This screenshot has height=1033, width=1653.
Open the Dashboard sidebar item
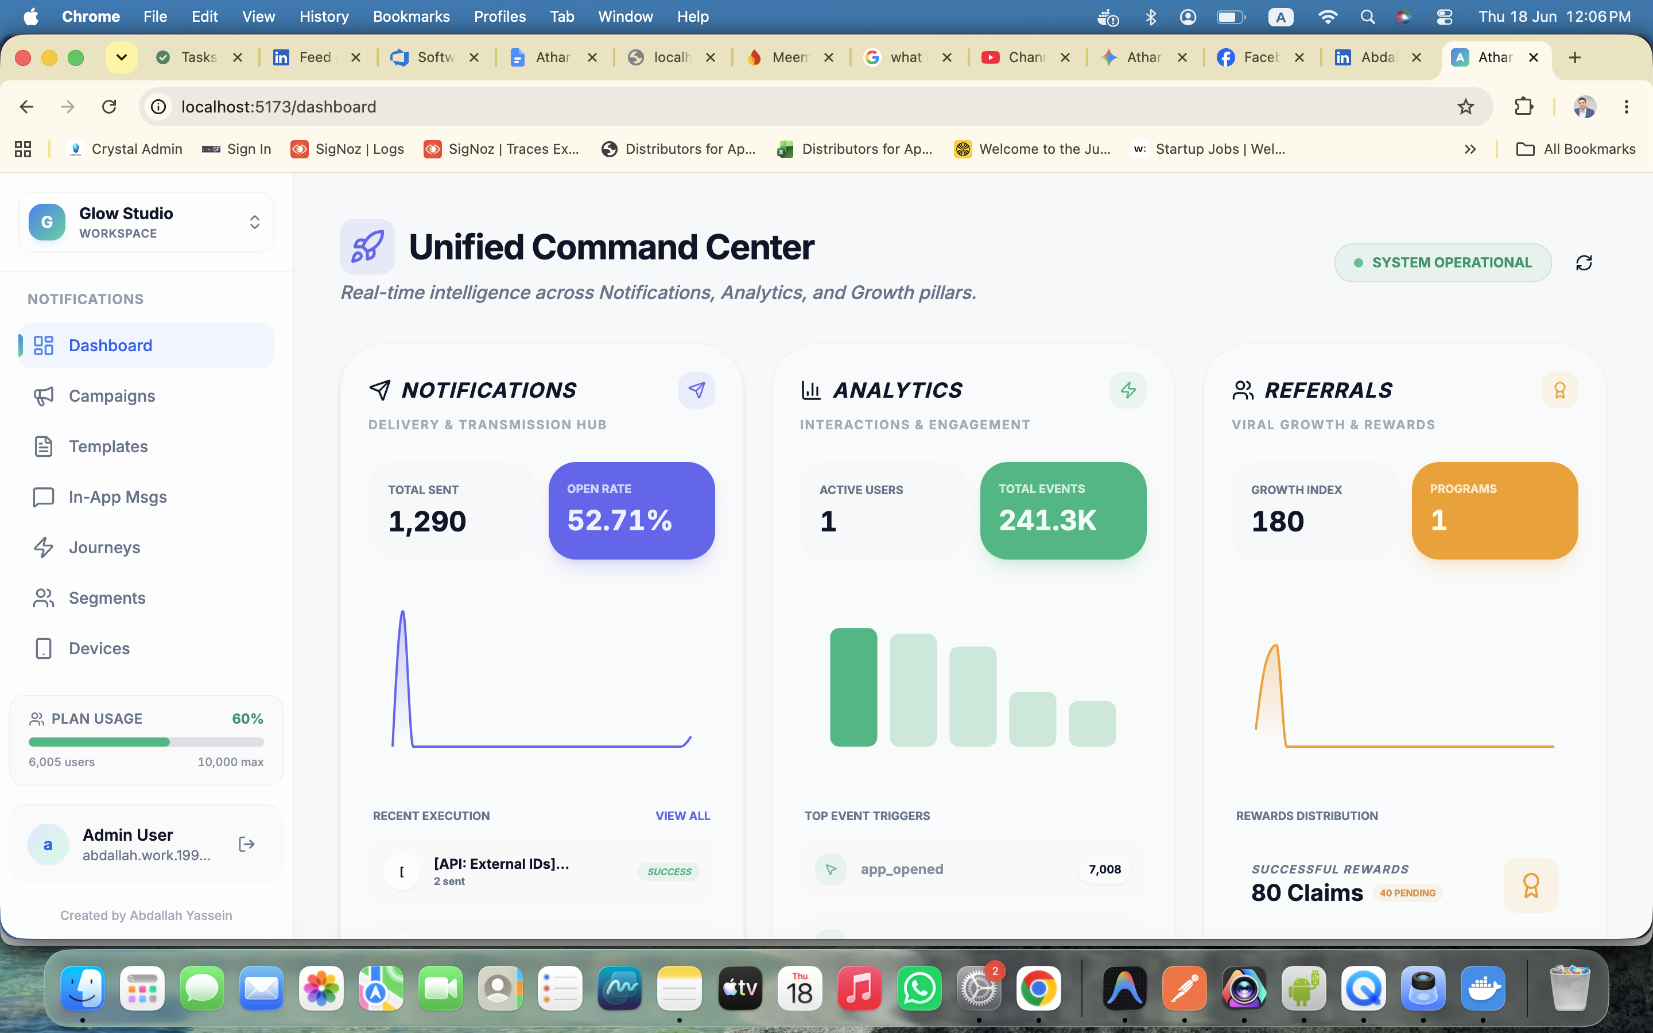[x=146, y=345]
